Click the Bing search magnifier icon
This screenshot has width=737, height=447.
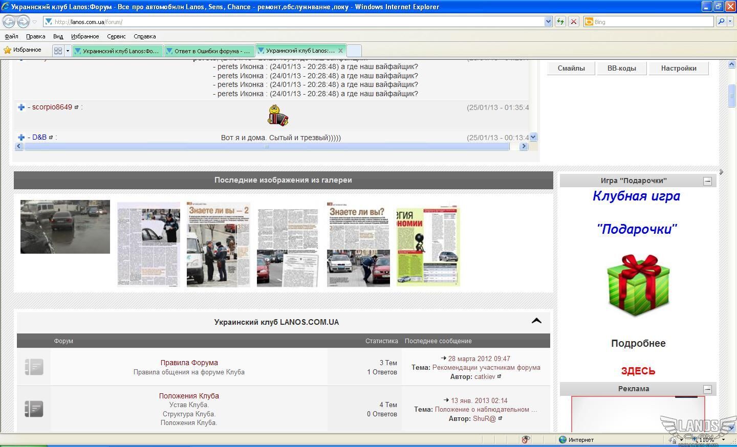click(721, 21)
